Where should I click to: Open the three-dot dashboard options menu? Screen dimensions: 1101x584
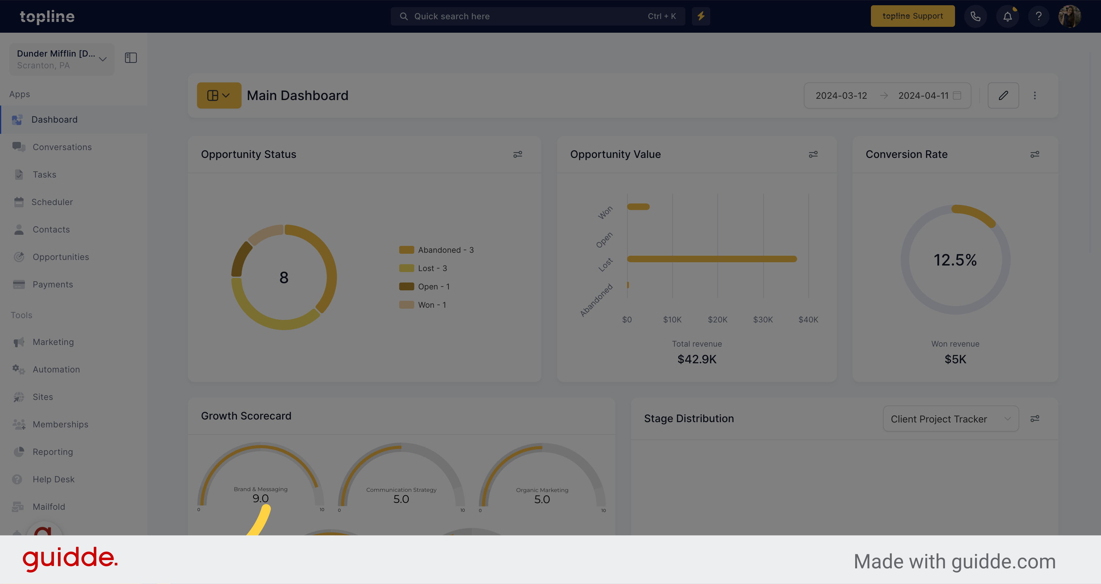1035,95
